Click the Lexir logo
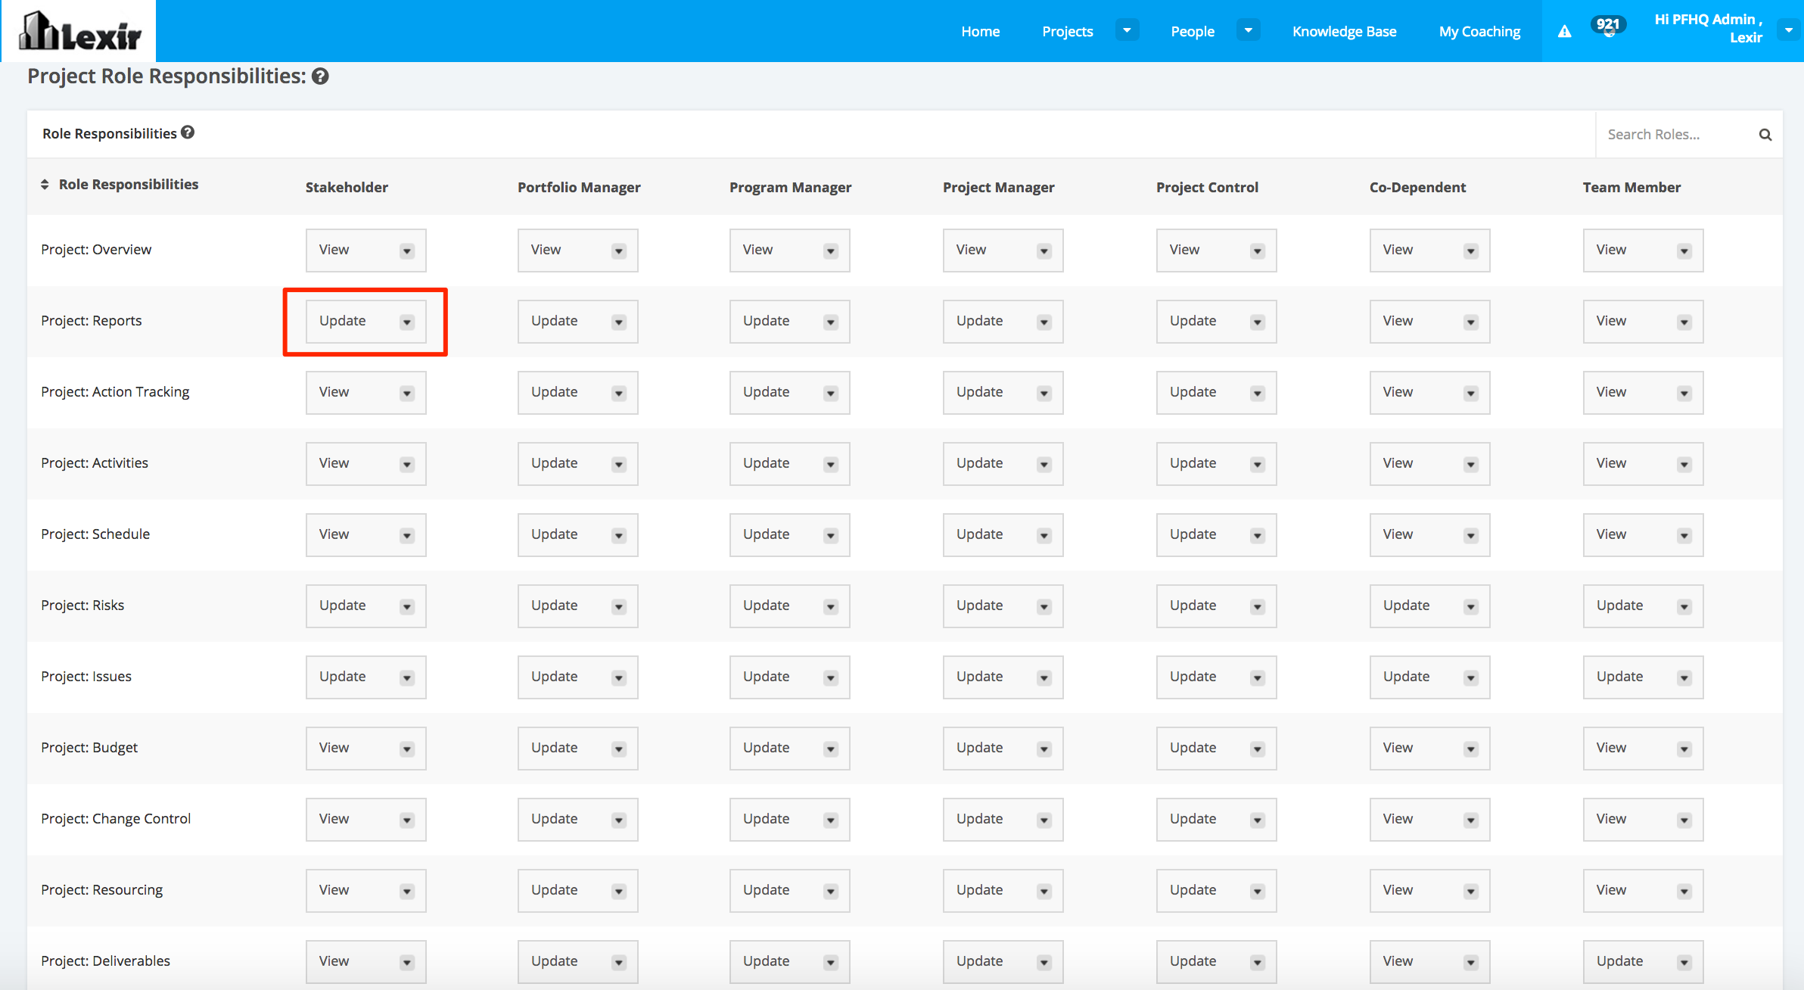The image size is (1804, 990). click(x=79, y=32)
